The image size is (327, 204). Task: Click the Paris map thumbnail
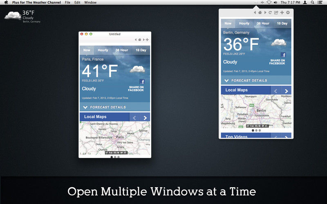click(x=115, y=138)
